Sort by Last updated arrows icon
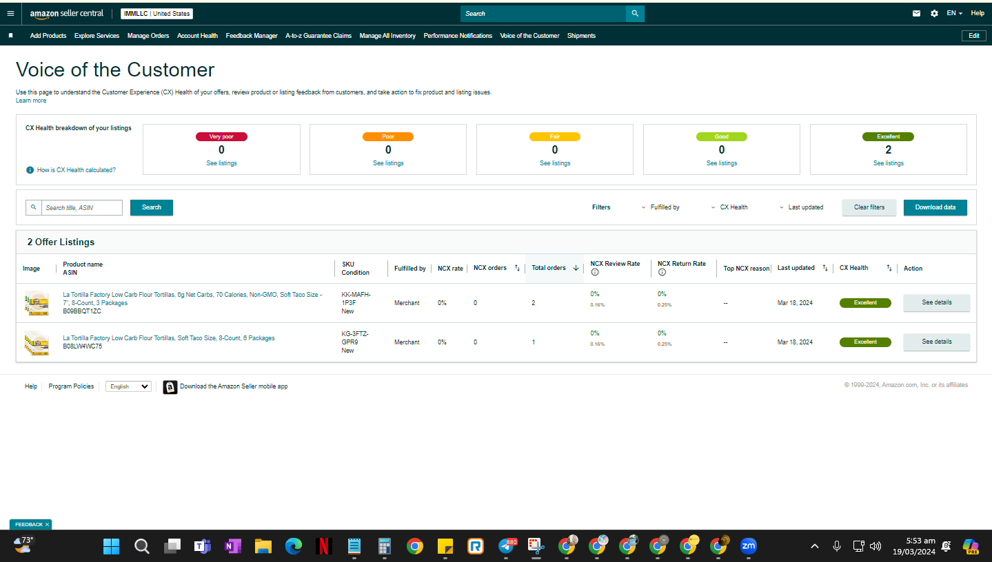Image resolution: width=992 pixels, height=562 pixels. point(825,268)
